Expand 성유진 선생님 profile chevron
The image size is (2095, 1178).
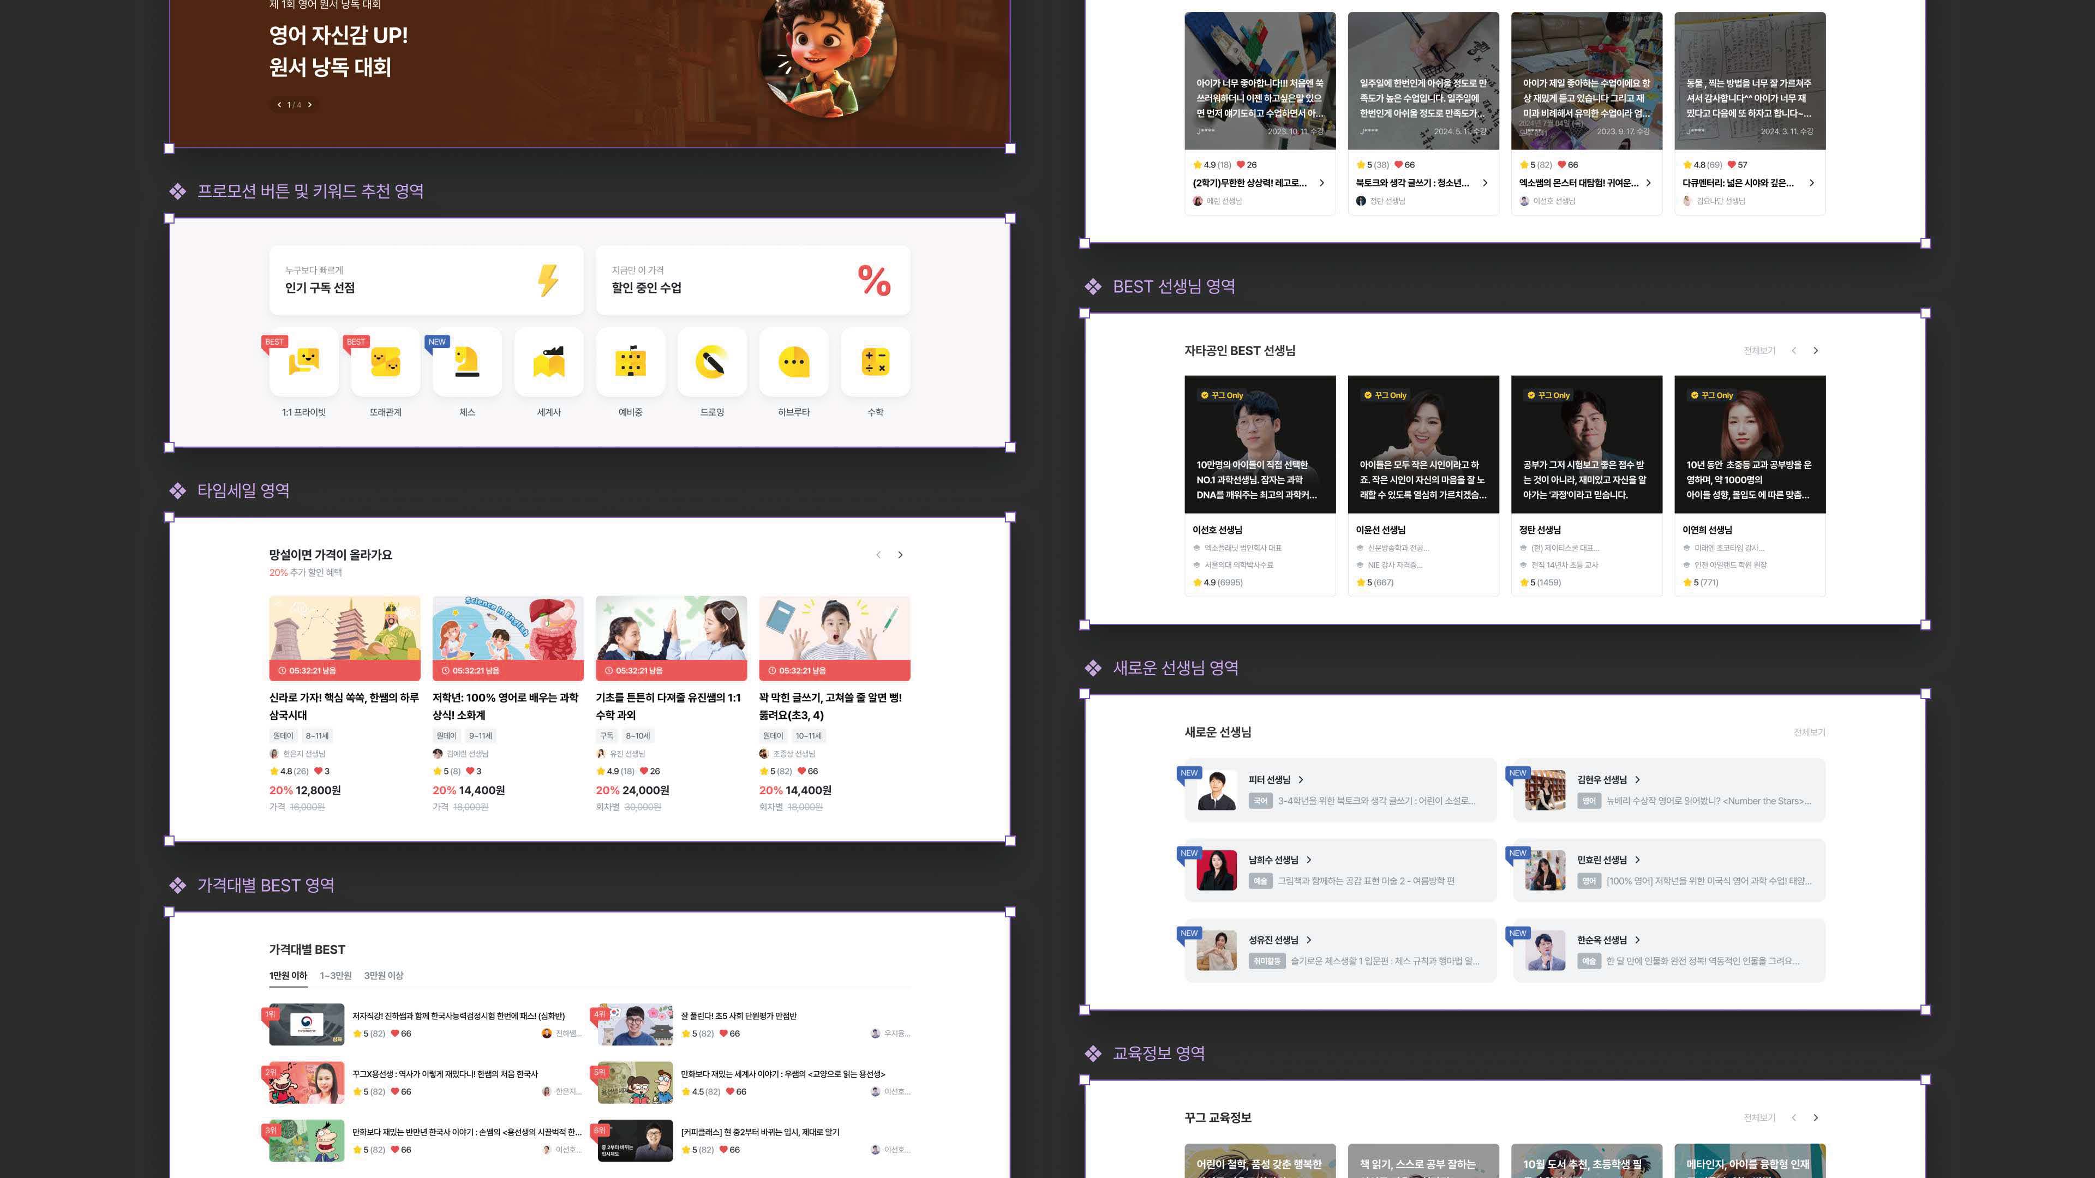[x=1309, y=941]
